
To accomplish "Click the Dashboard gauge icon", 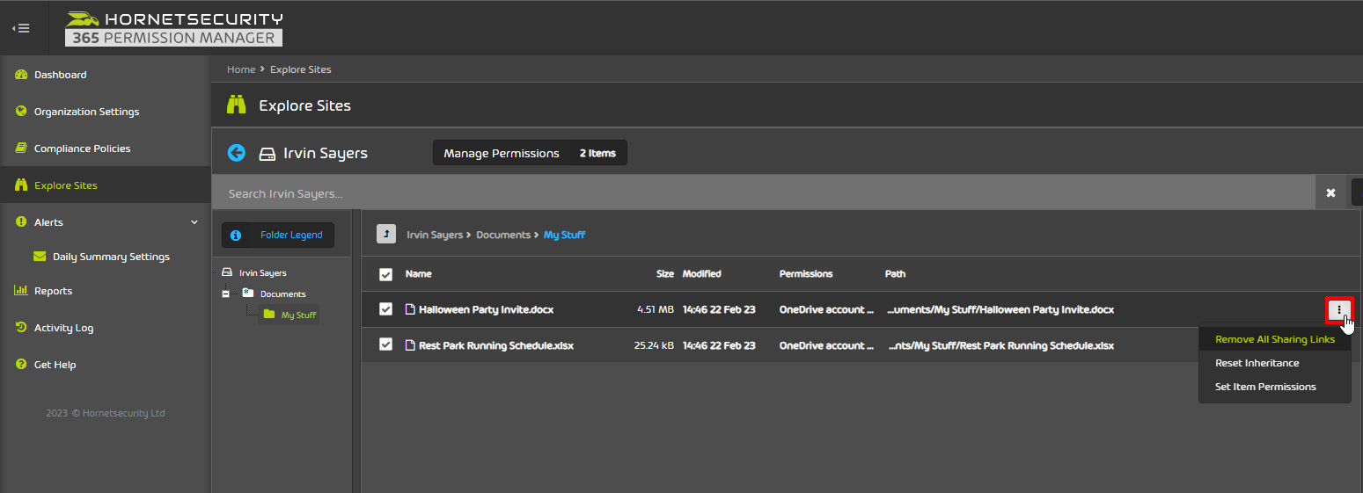I will coord(21,75).
